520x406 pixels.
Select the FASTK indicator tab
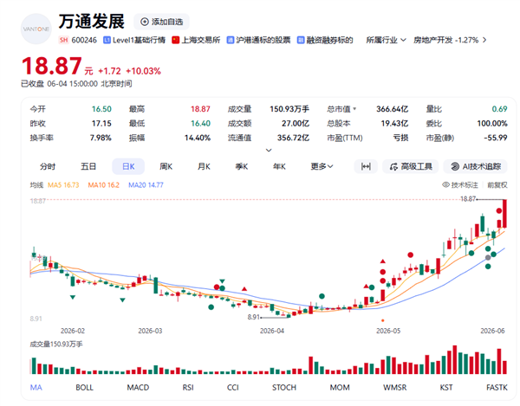pyautogui.click(x=497, y=387)
